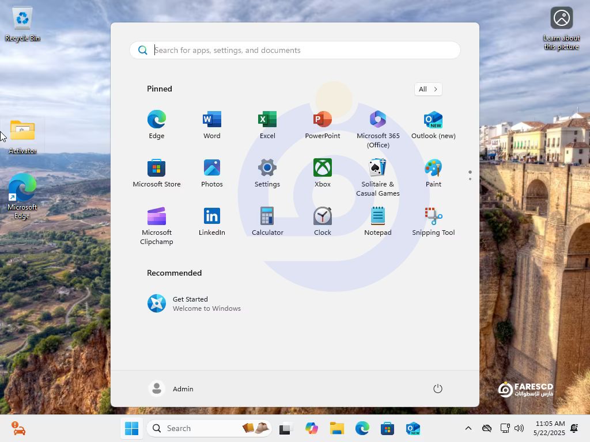Open Task View on the taskbar
Viewport: 590px width, 442px height.
click(x=286, y=428)
